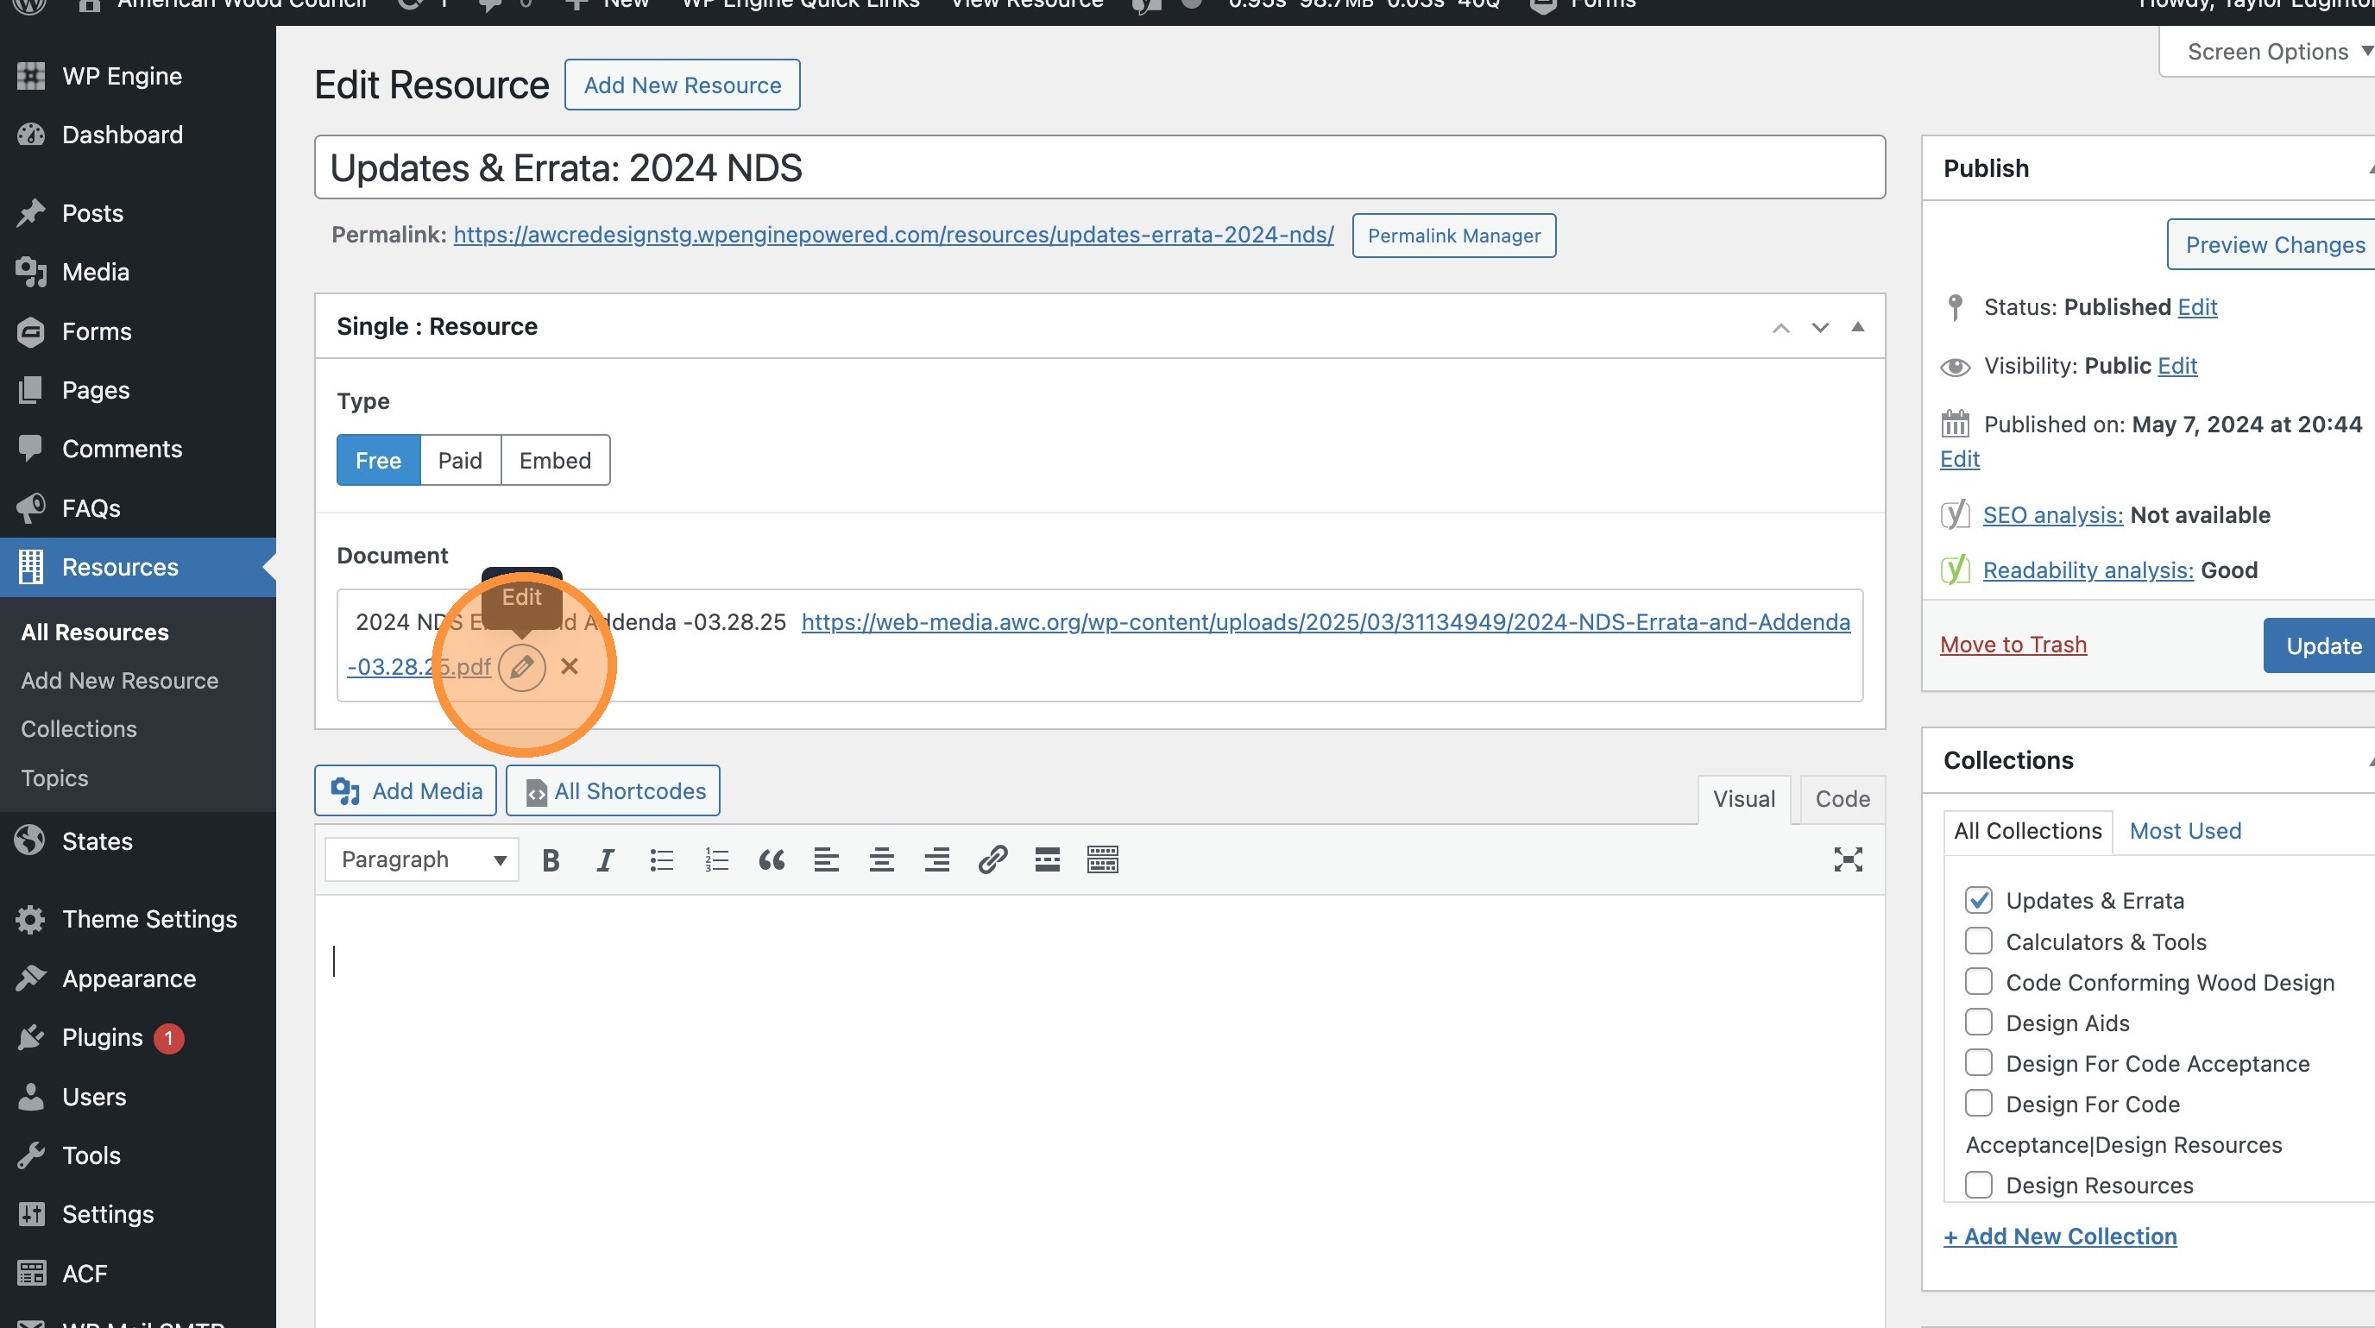Click the numbered list icon

(716, 859)
